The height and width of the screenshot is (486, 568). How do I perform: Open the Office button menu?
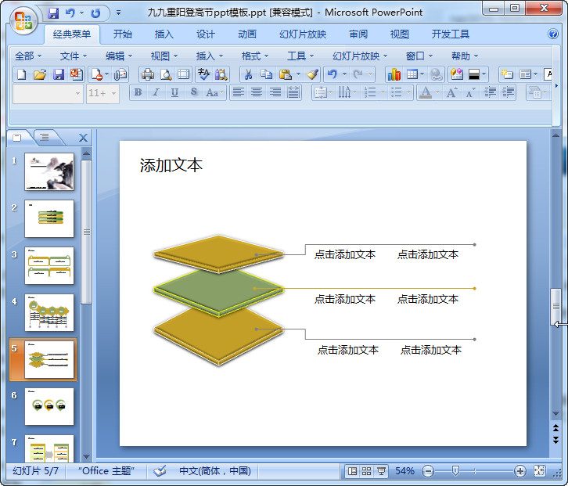click(23, 20)
